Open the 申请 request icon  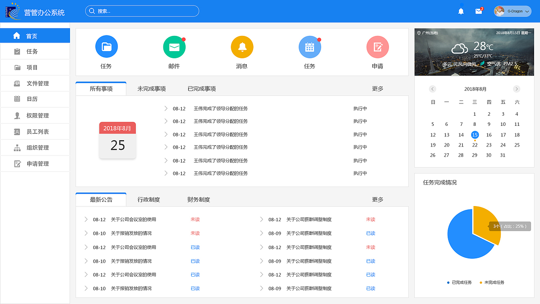[377, 47]
